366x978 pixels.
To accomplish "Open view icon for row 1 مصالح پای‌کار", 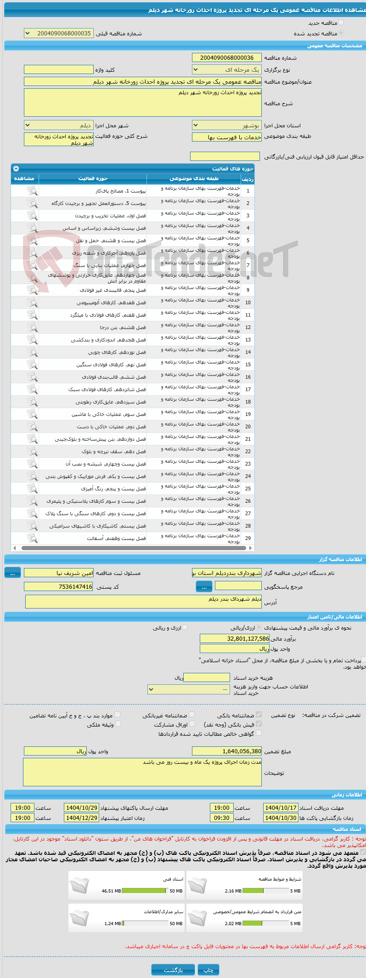I will (x=32, y=191).
